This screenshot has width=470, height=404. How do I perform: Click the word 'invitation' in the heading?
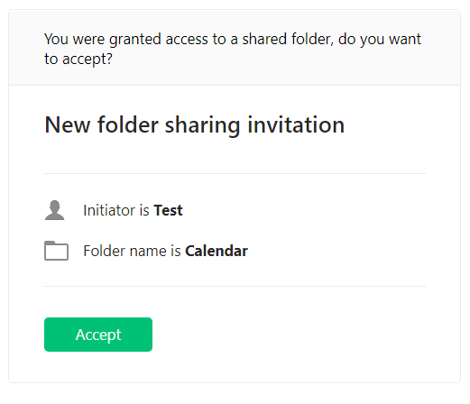tap(296, 125)
